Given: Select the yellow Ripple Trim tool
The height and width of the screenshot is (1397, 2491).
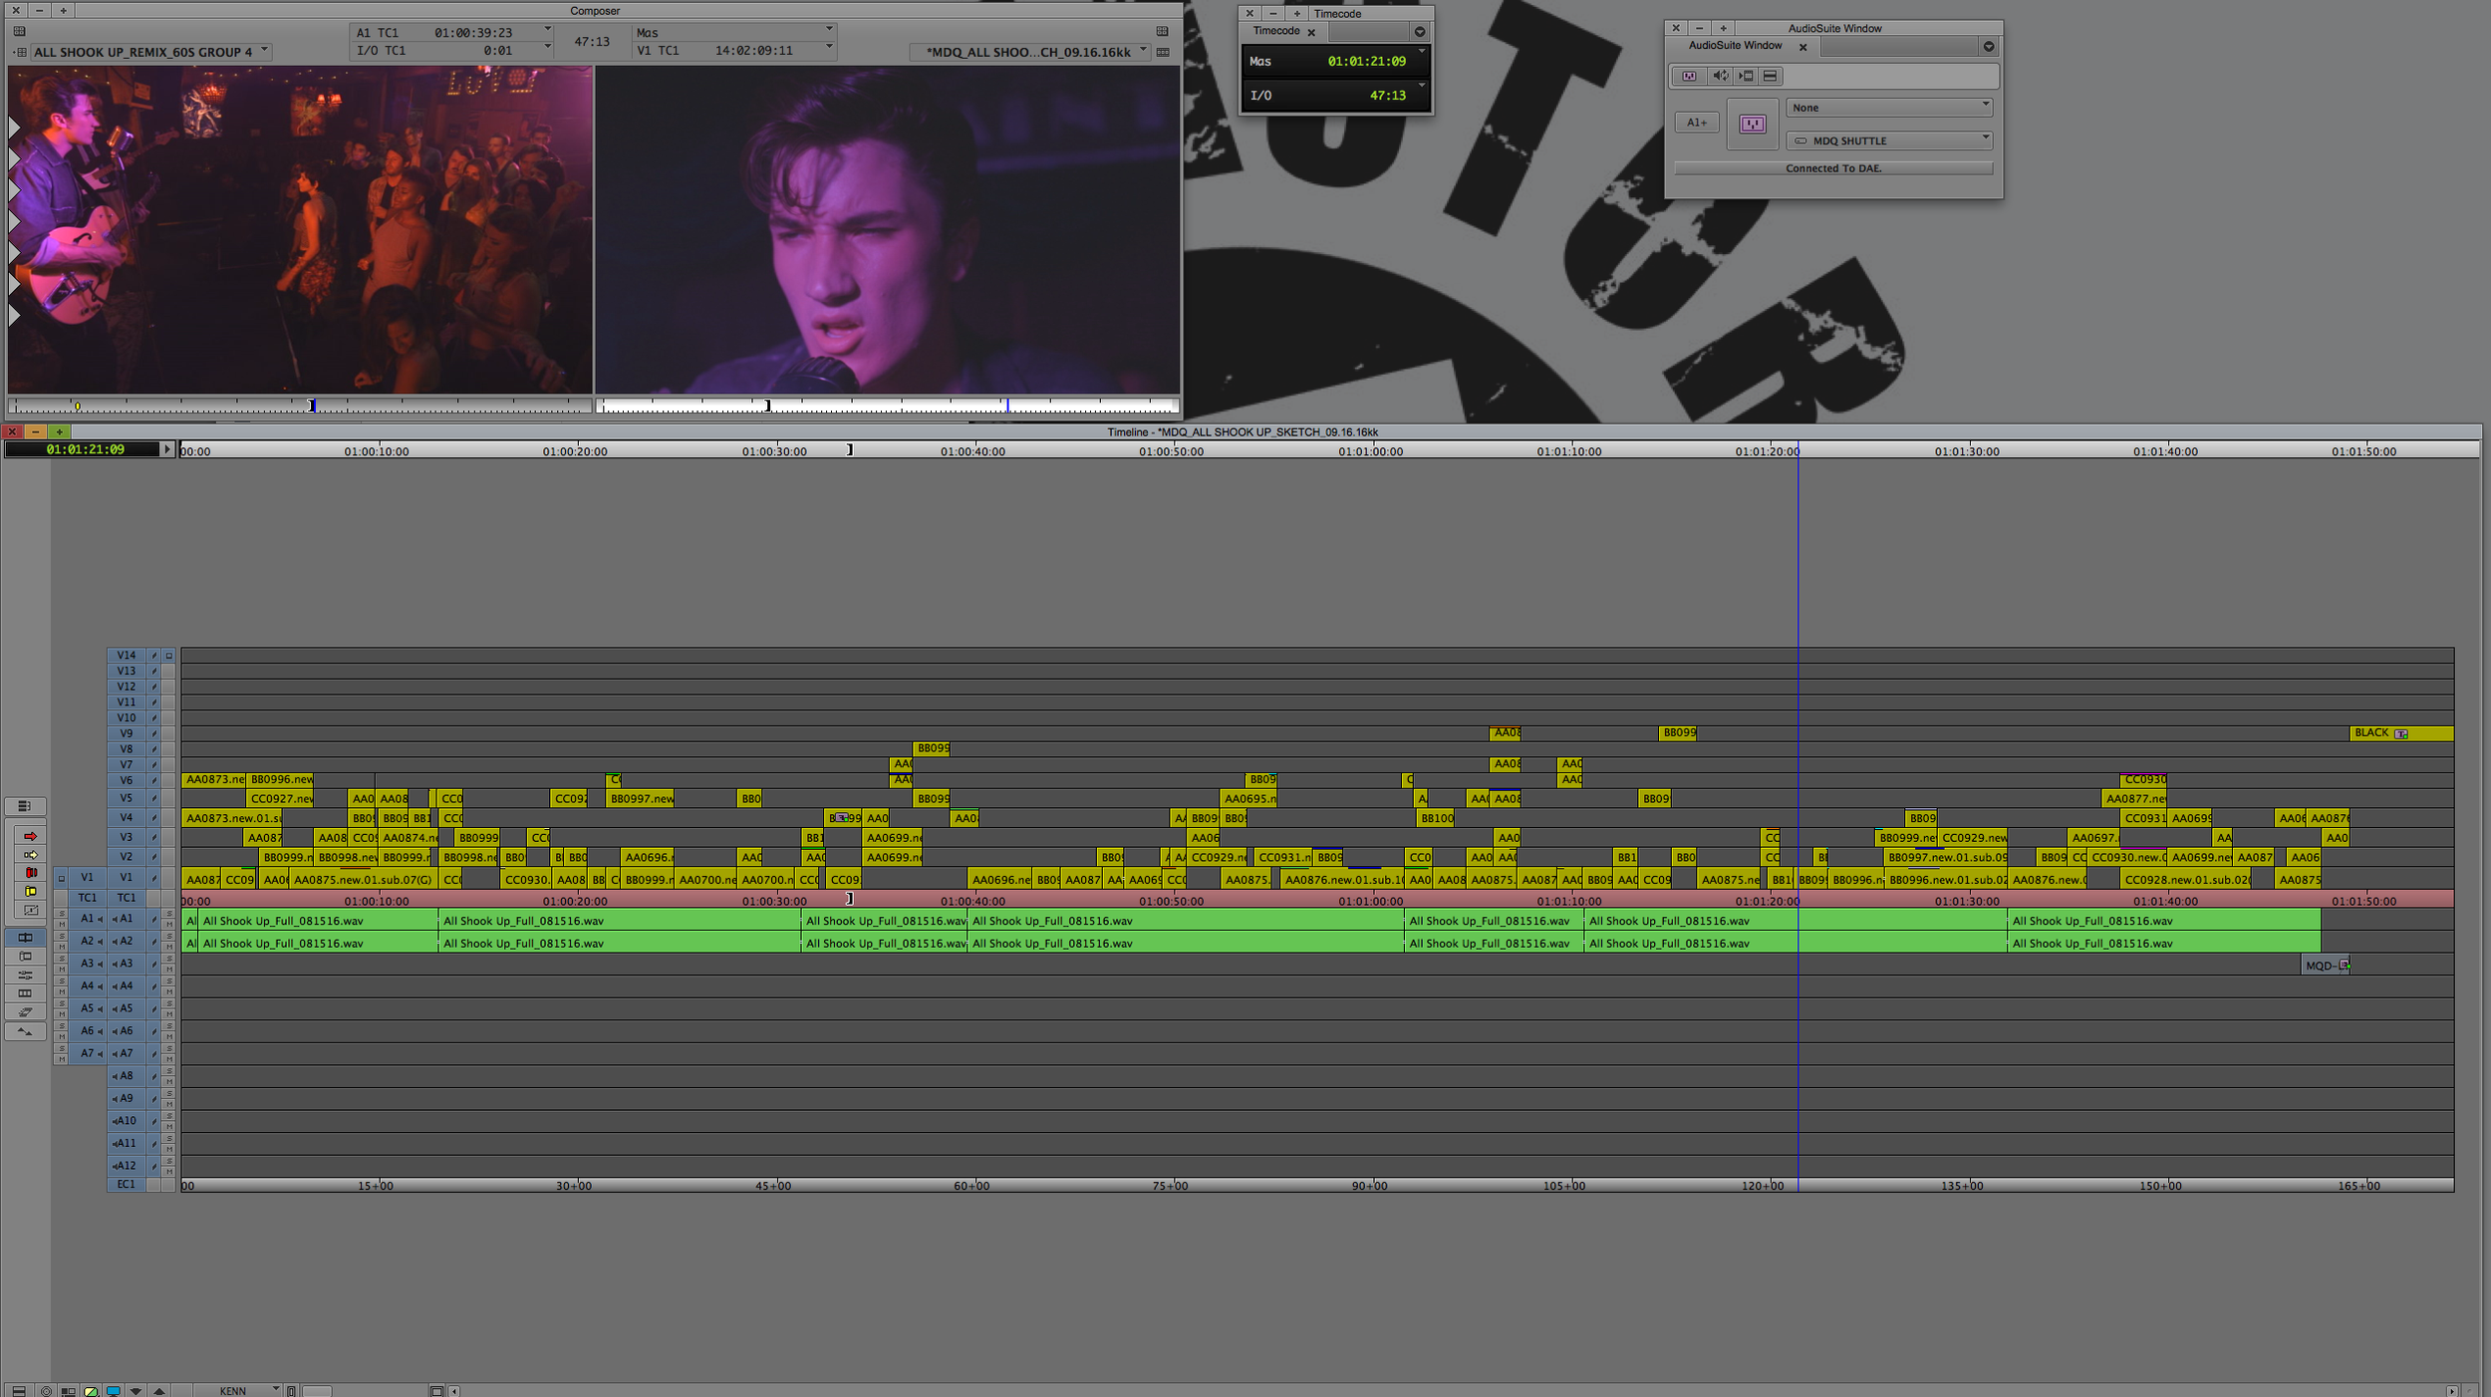Looking at the screenshot, I should (30, 892).
